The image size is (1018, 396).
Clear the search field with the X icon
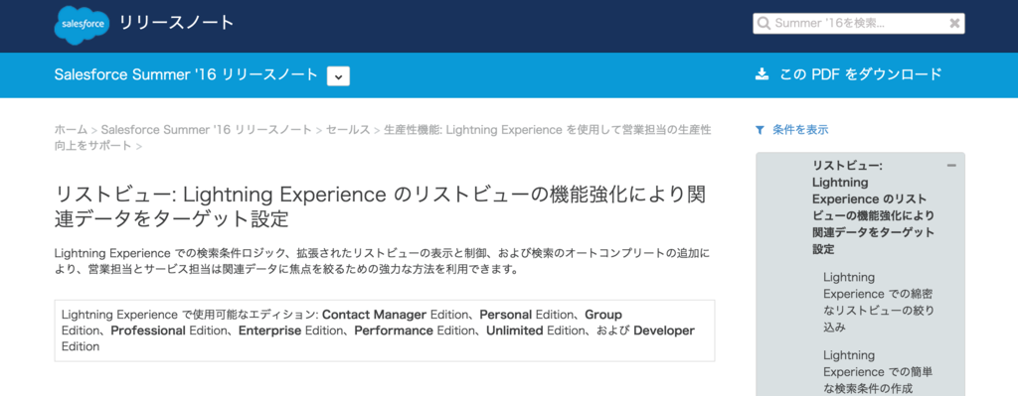click(x=953, y=24)
